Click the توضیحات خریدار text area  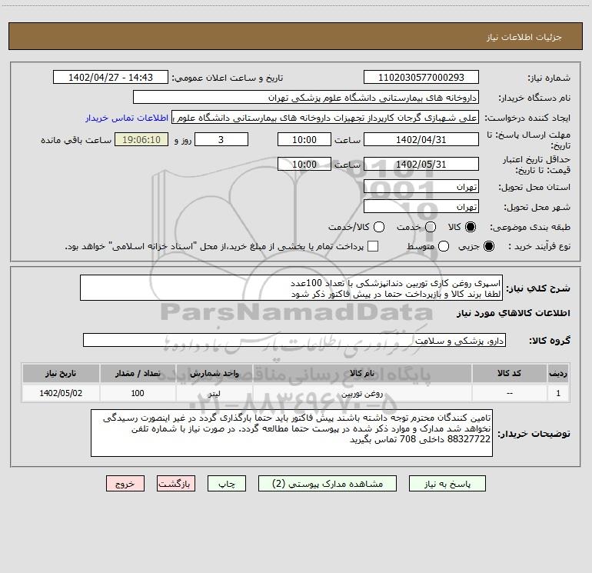pyautogui.click(x=292, y=433)
